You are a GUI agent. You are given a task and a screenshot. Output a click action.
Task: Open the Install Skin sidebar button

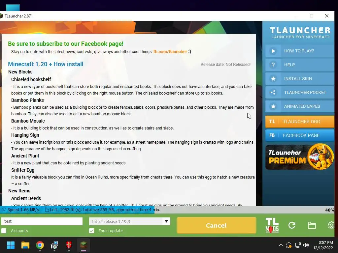300,78
